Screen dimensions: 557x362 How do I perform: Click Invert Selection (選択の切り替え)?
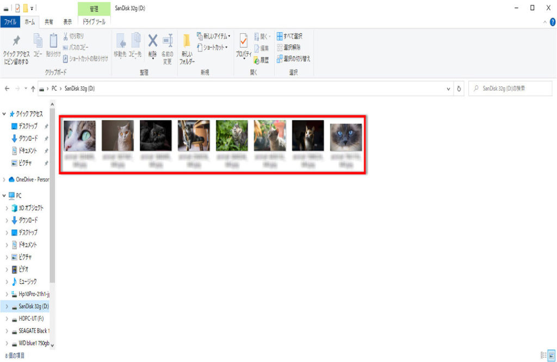pos(293,59)
